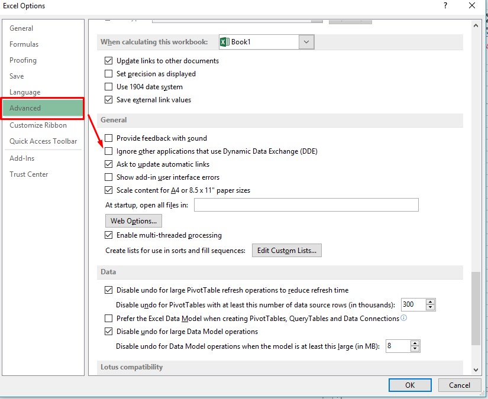
Task: Select the Advanced category
Action: click(x=43, y=108)
